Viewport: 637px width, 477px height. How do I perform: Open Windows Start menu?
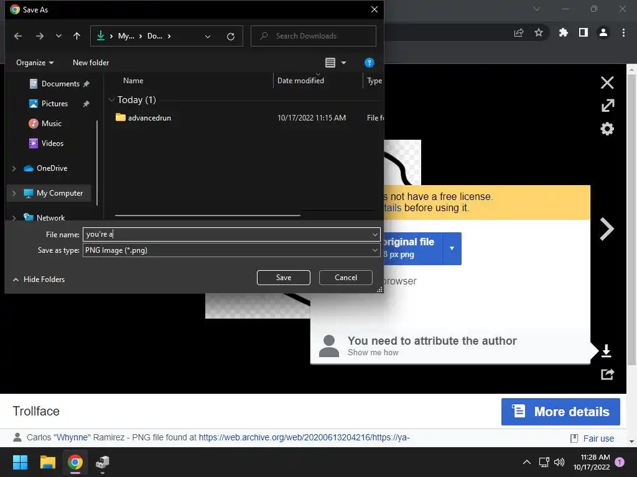click(x=20, y=462)
